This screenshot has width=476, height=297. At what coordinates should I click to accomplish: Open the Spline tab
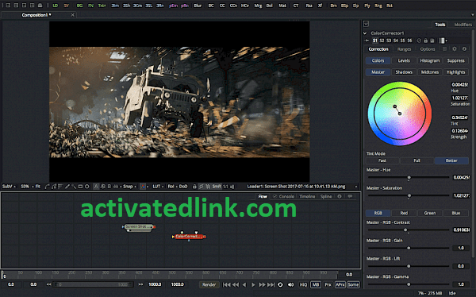coord(326,196)
